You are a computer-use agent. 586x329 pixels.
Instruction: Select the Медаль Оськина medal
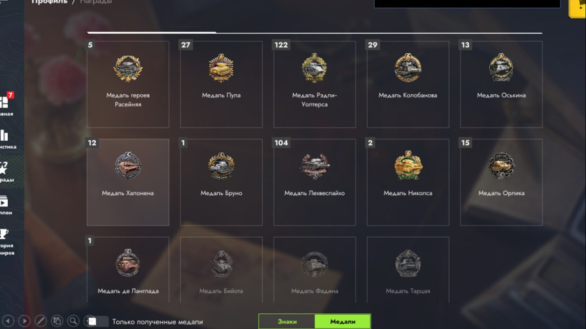tap(501, 84)
